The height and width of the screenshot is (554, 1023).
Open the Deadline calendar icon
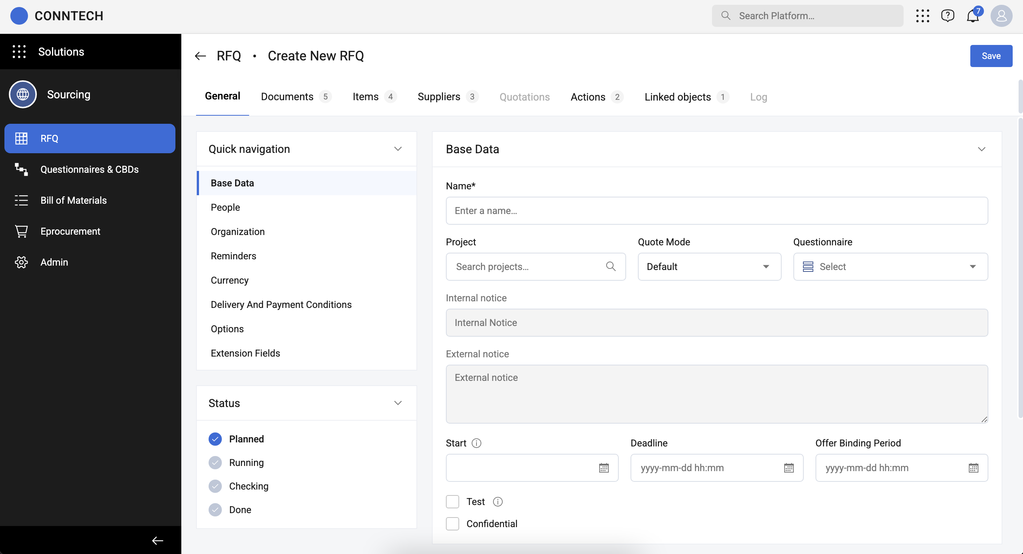click(x=789, y=468)
